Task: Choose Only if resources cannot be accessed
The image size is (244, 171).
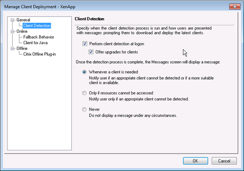Action: (x=84, y=93)
